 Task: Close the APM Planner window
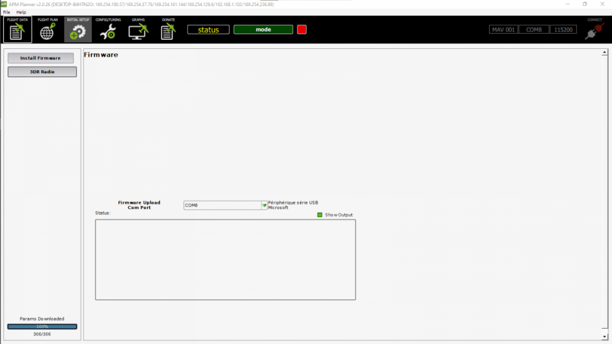click(602, 4)
